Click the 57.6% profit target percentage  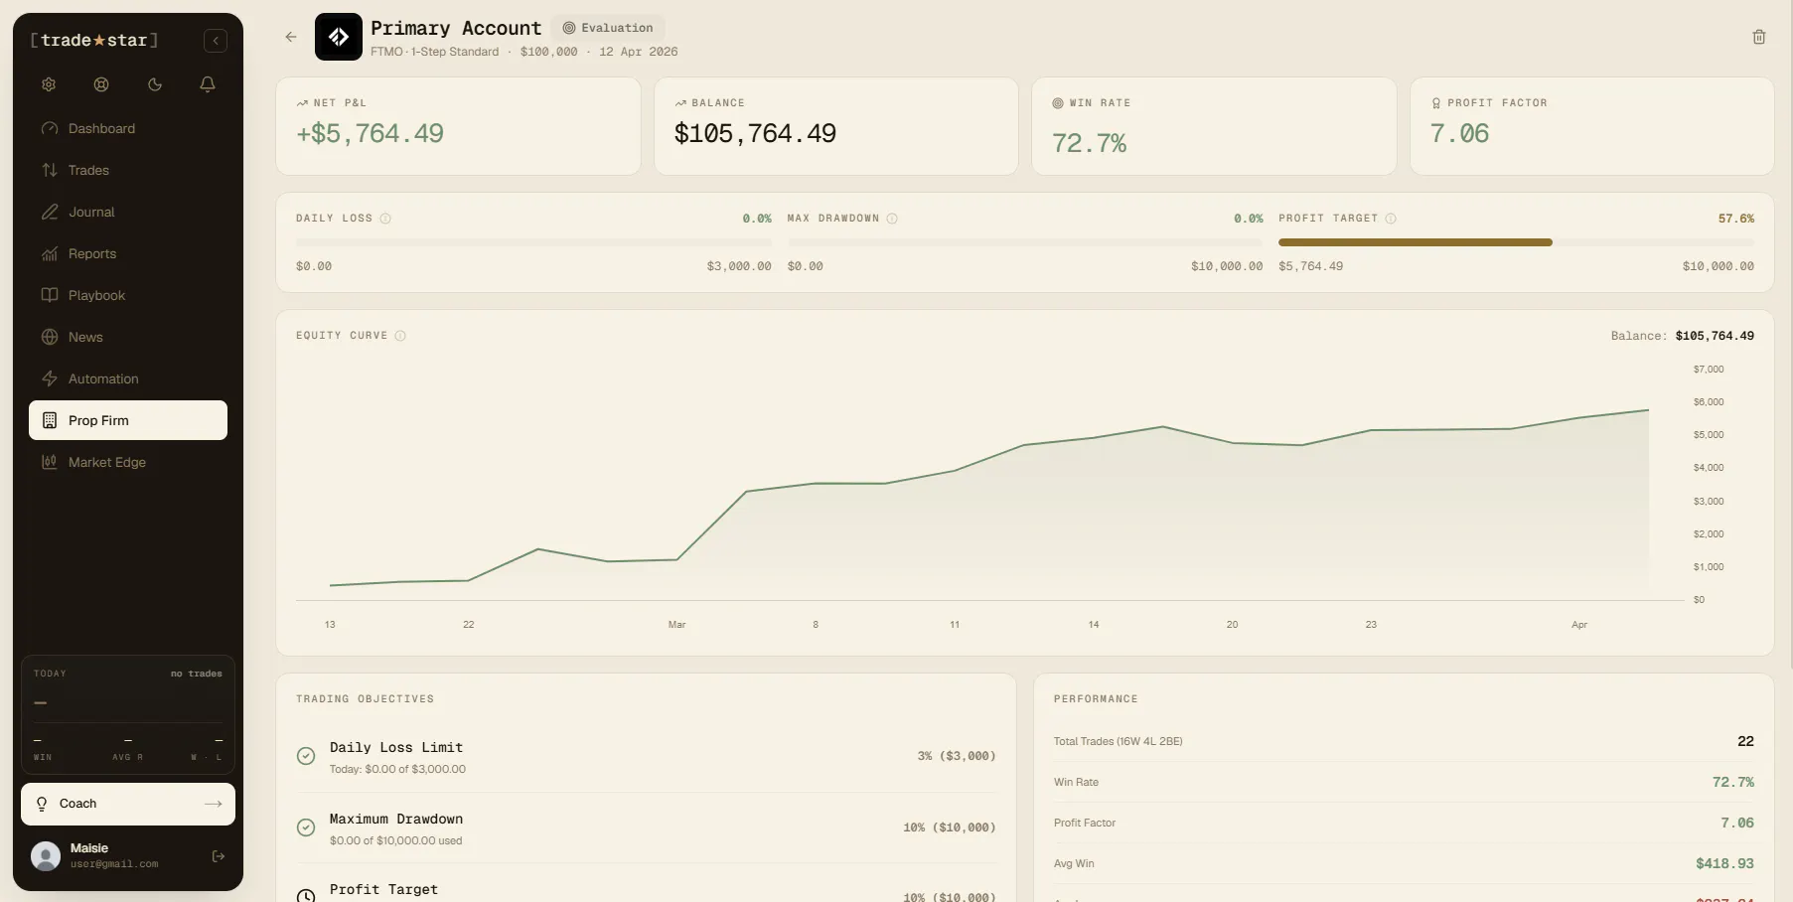tap(1736, 219)
